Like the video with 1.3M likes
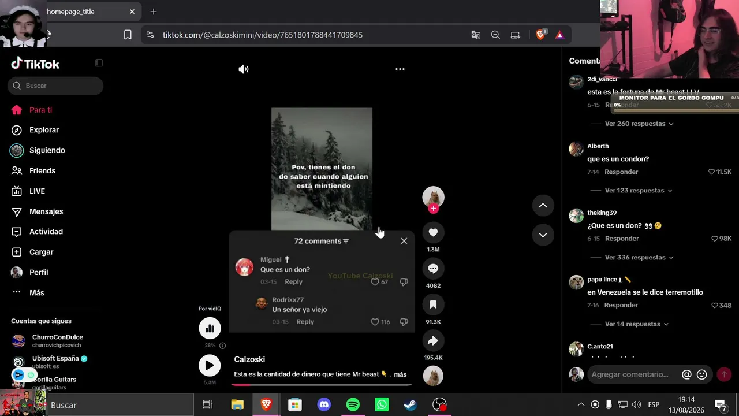Viewport: 739px width, 416px height. (x=433, y=232)
